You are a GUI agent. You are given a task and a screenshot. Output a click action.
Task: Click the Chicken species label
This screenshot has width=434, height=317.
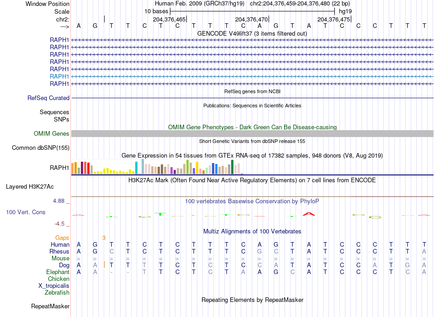(58, 279)
